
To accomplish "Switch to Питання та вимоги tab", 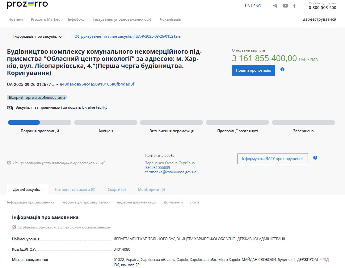I will [75, 190].
